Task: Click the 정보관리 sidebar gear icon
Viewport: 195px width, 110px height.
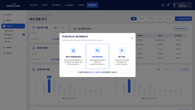Action: click(x=4, y=53)
